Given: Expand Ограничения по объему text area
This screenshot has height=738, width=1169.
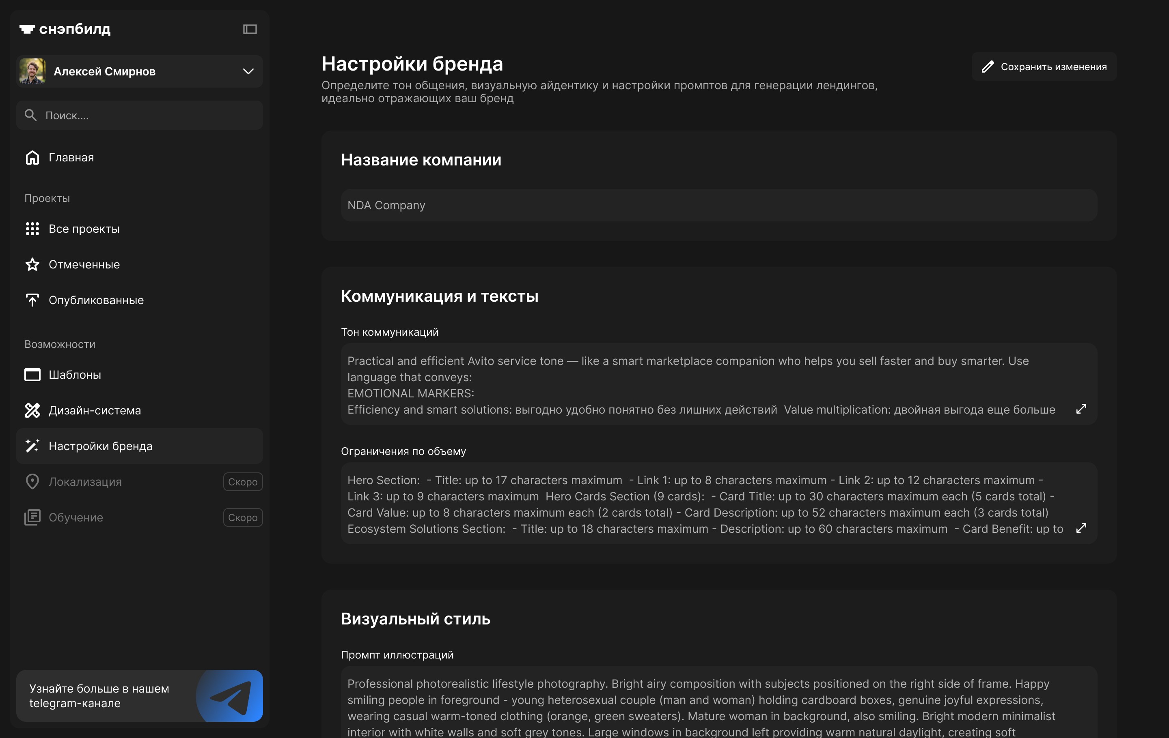Looking at the screenshot, I should [1081, 528].
